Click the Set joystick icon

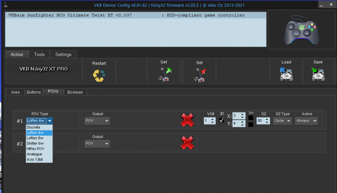point(200,75)
